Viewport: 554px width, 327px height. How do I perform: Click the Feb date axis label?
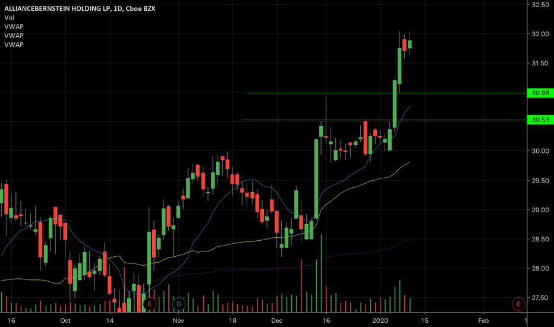(483, 320)
